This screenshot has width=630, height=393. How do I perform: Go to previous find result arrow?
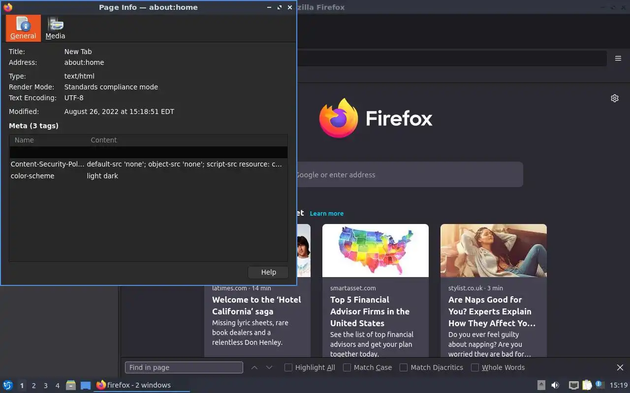point(254,367)
